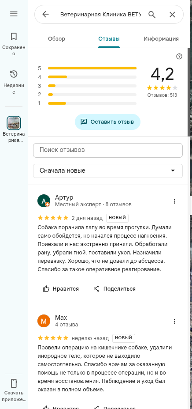Click the 4 отзыва text under Max
Screen dimensions: 192x409
[66, 325]
